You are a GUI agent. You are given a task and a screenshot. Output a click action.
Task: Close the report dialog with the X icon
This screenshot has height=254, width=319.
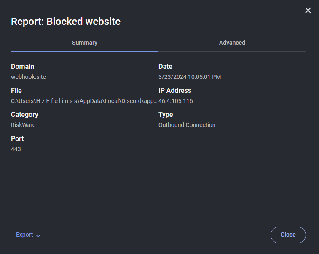(308, 11)
